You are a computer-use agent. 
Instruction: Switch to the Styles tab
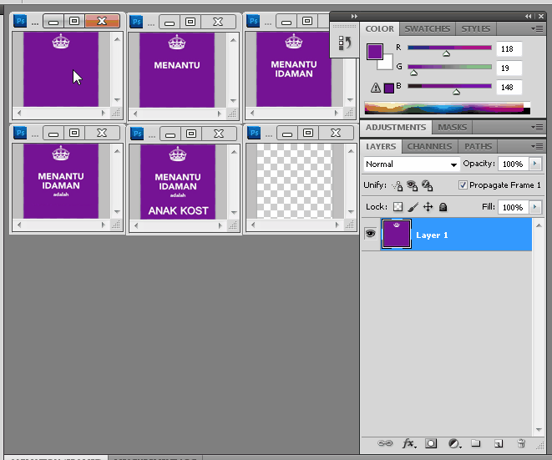click(x=476, y=29)
